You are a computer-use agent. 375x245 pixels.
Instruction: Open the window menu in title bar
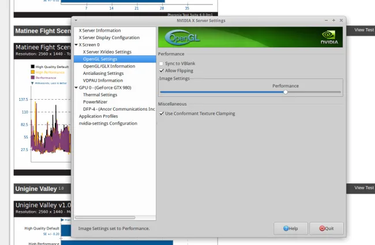pyautogui.click(x=76, y=20)
